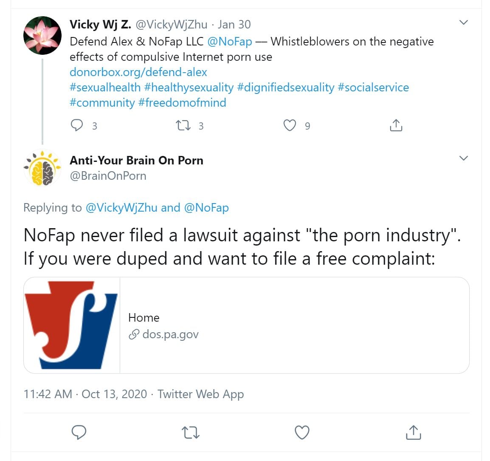Open Vicky Wj Z.'s lotus profile picture
Screen dimensions: 490x461
[42, 35]
